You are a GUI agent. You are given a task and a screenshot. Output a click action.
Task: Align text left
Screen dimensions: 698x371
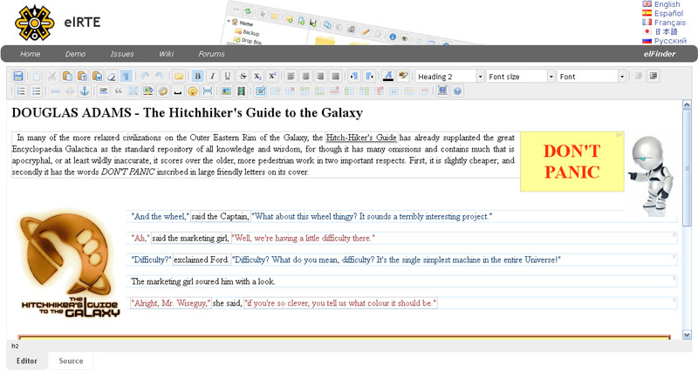(291, 76)
